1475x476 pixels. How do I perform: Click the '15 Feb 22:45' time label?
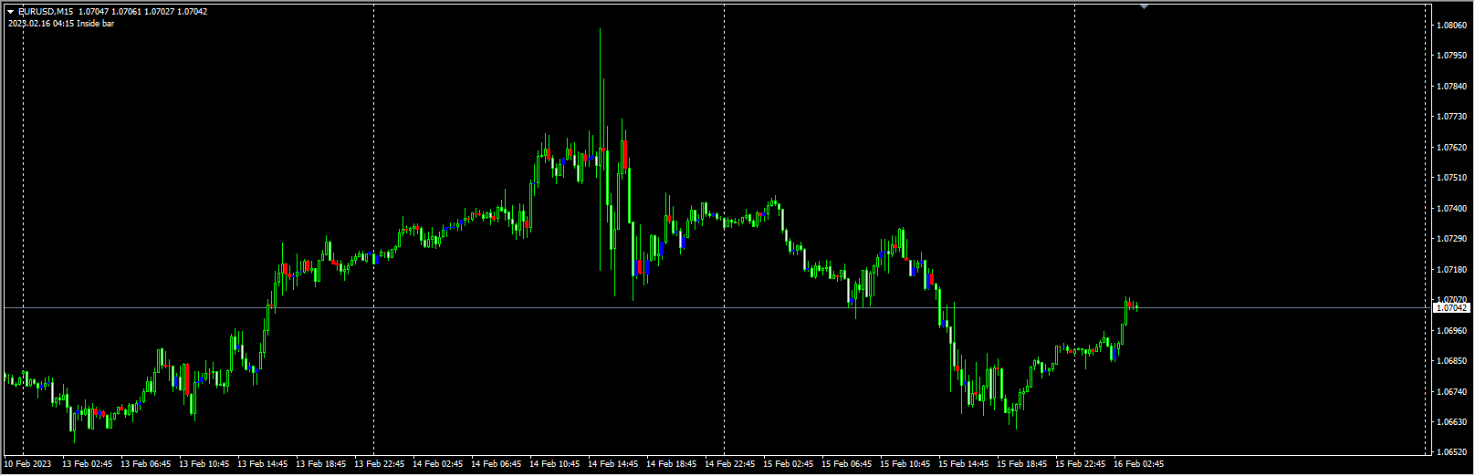[x=1081, y=464]
